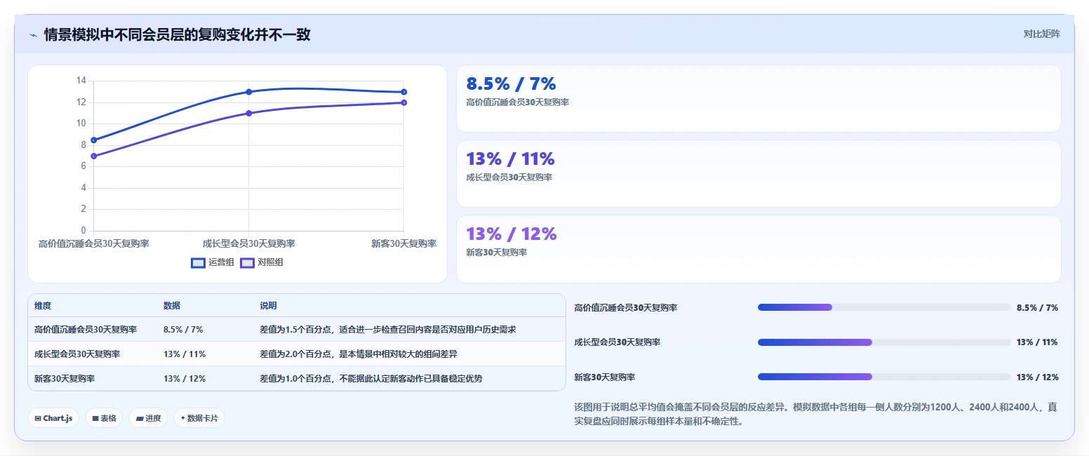Click the star icon in 数据卡片 chip
Image resolution: width=1089 pixels, height=456 pixels.
pyautogui.click(x=182, y=418)
